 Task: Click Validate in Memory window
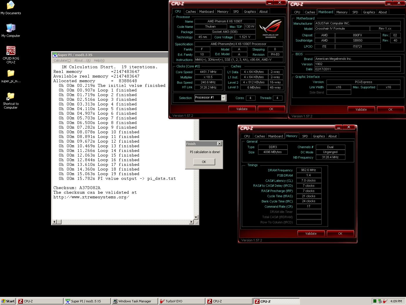pos(311,234)
